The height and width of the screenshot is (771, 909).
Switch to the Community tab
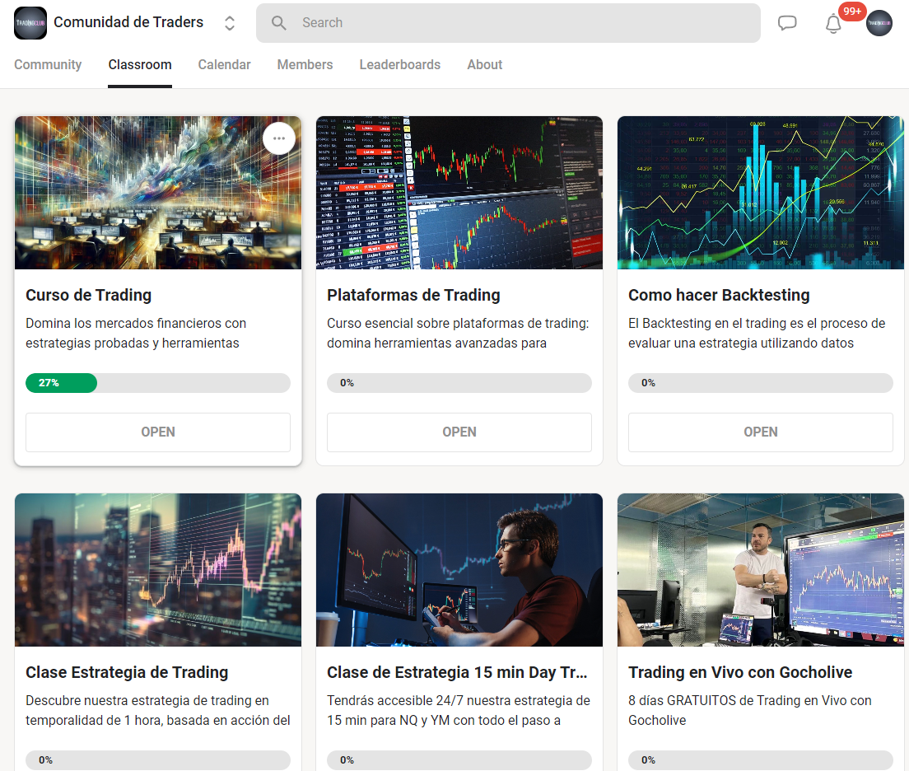[48, 64]
